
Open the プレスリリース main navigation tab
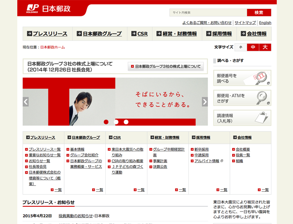pyautogui.click(x=47, y=34)
